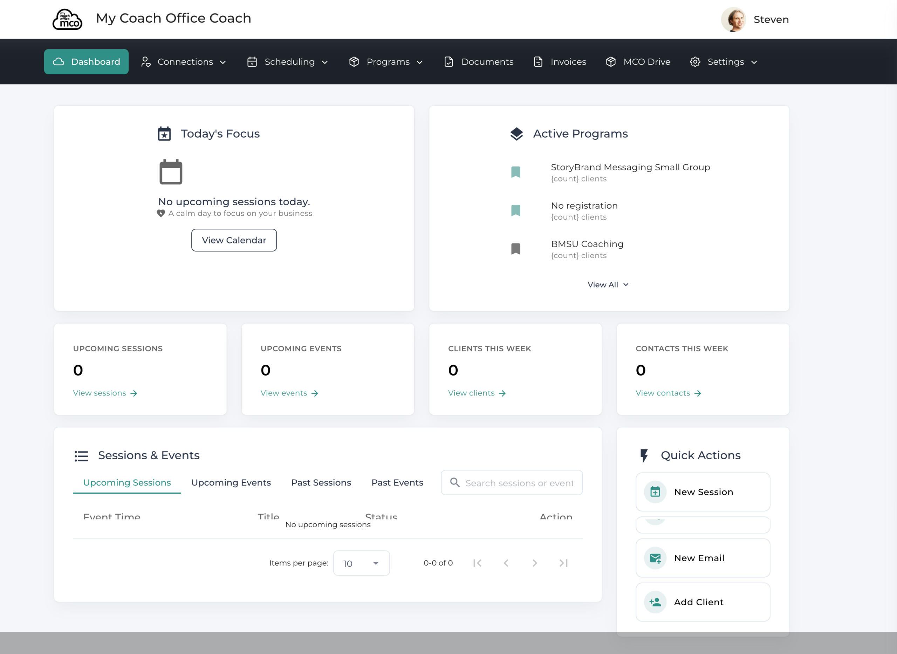Viewport: 897px width, 654px height.
Task: Click the search magnifier icon
Action: (x=455, y=483)
